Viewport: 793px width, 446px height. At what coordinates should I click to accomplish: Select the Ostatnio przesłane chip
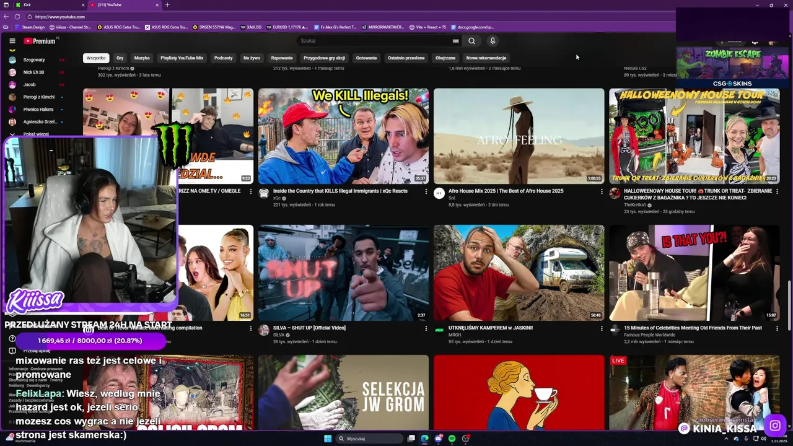(x=406, y=58)
